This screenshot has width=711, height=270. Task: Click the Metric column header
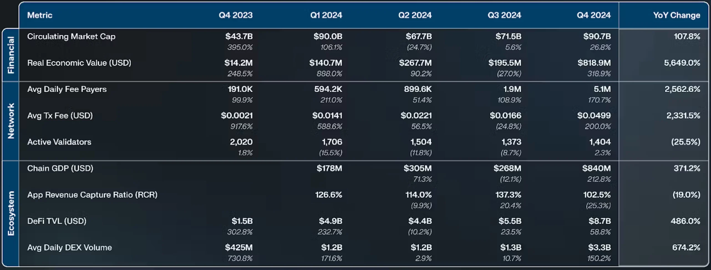(x=40, y=15)
